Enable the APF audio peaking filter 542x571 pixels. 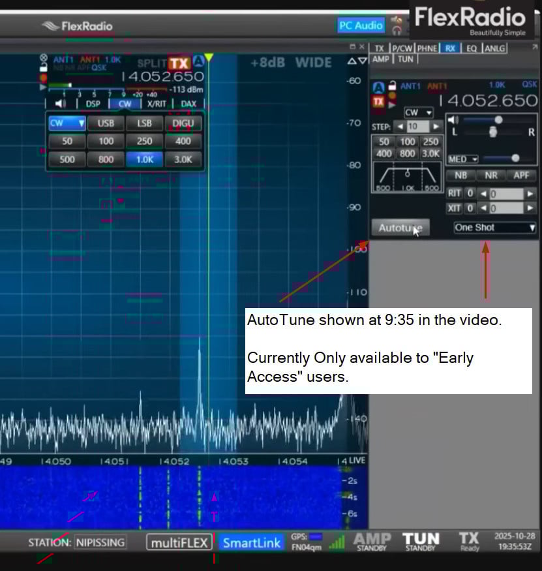521,176
